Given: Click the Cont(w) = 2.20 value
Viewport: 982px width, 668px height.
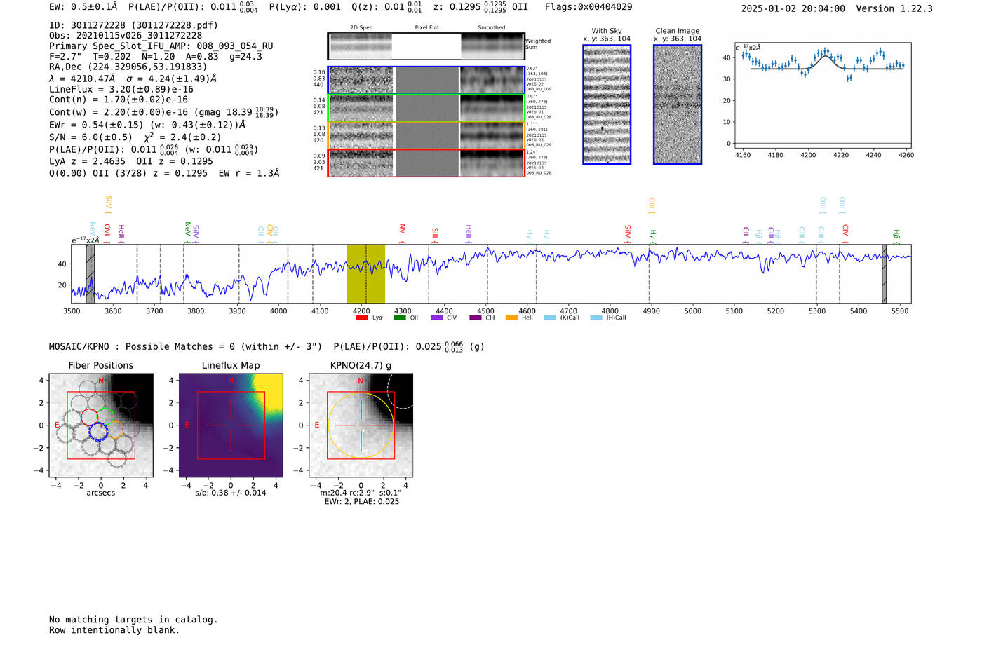Looking at the screenshot, I should pyautogui.click(x=163, y=112).
